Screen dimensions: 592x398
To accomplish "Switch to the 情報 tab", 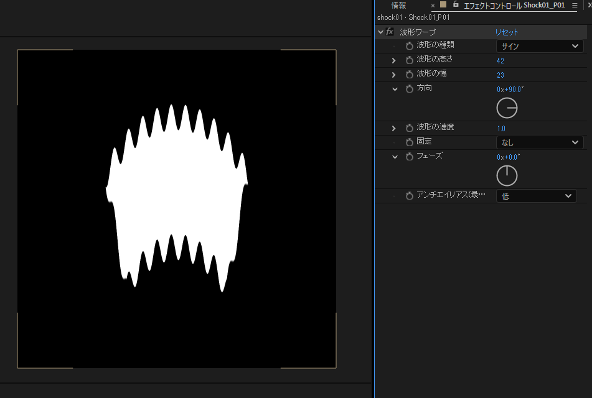I will point(398,5).
